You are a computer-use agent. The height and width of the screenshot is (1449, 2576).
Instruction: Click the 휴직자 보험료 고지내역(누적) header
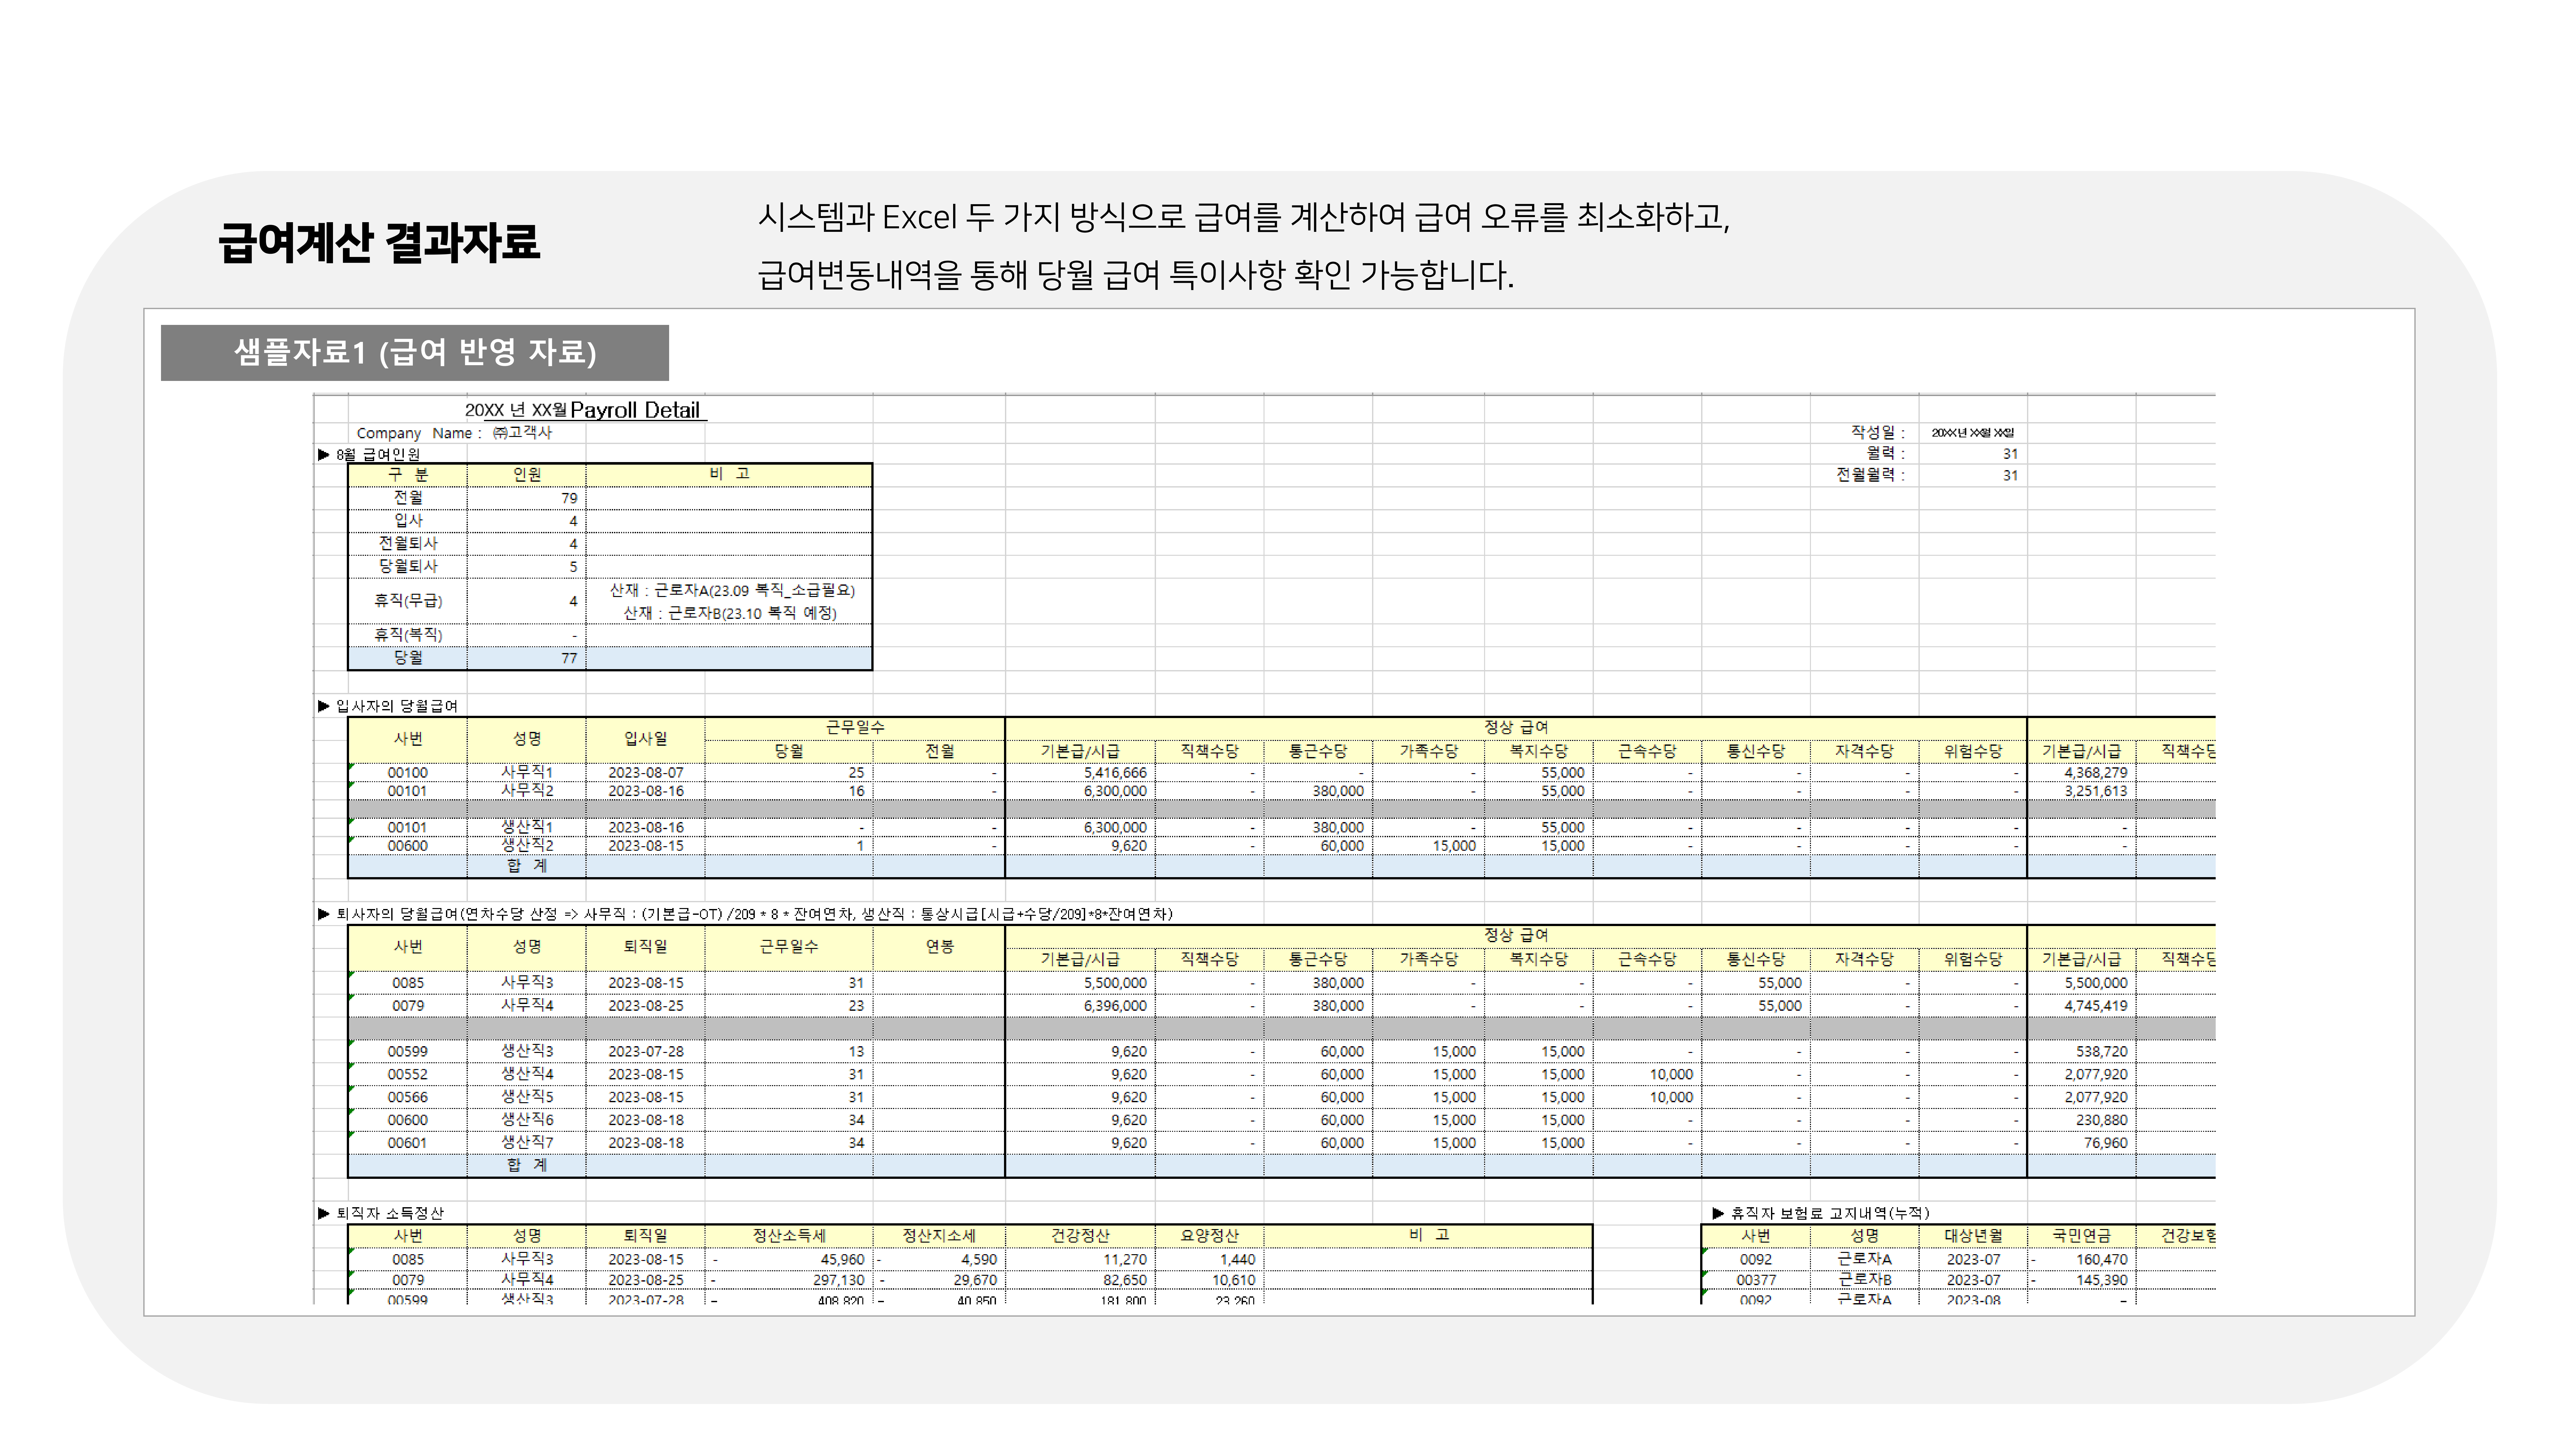pos(1830,1213)
